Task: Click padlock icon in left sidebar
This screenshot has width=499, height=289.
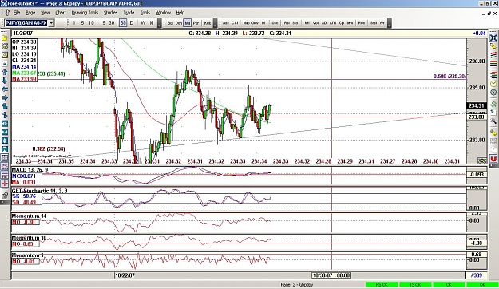Action: [x=5, y=196]
